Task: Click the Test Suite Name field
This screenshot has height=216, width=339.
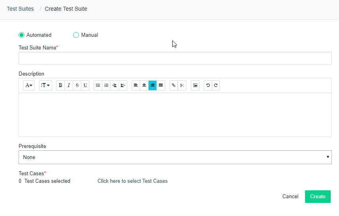Action: tap(175, 59)
